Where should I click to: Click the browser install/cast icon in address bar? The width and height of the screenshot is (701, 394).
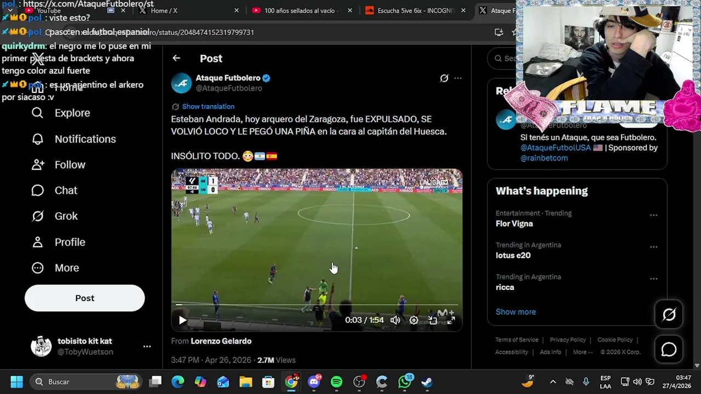click(498, 32)
